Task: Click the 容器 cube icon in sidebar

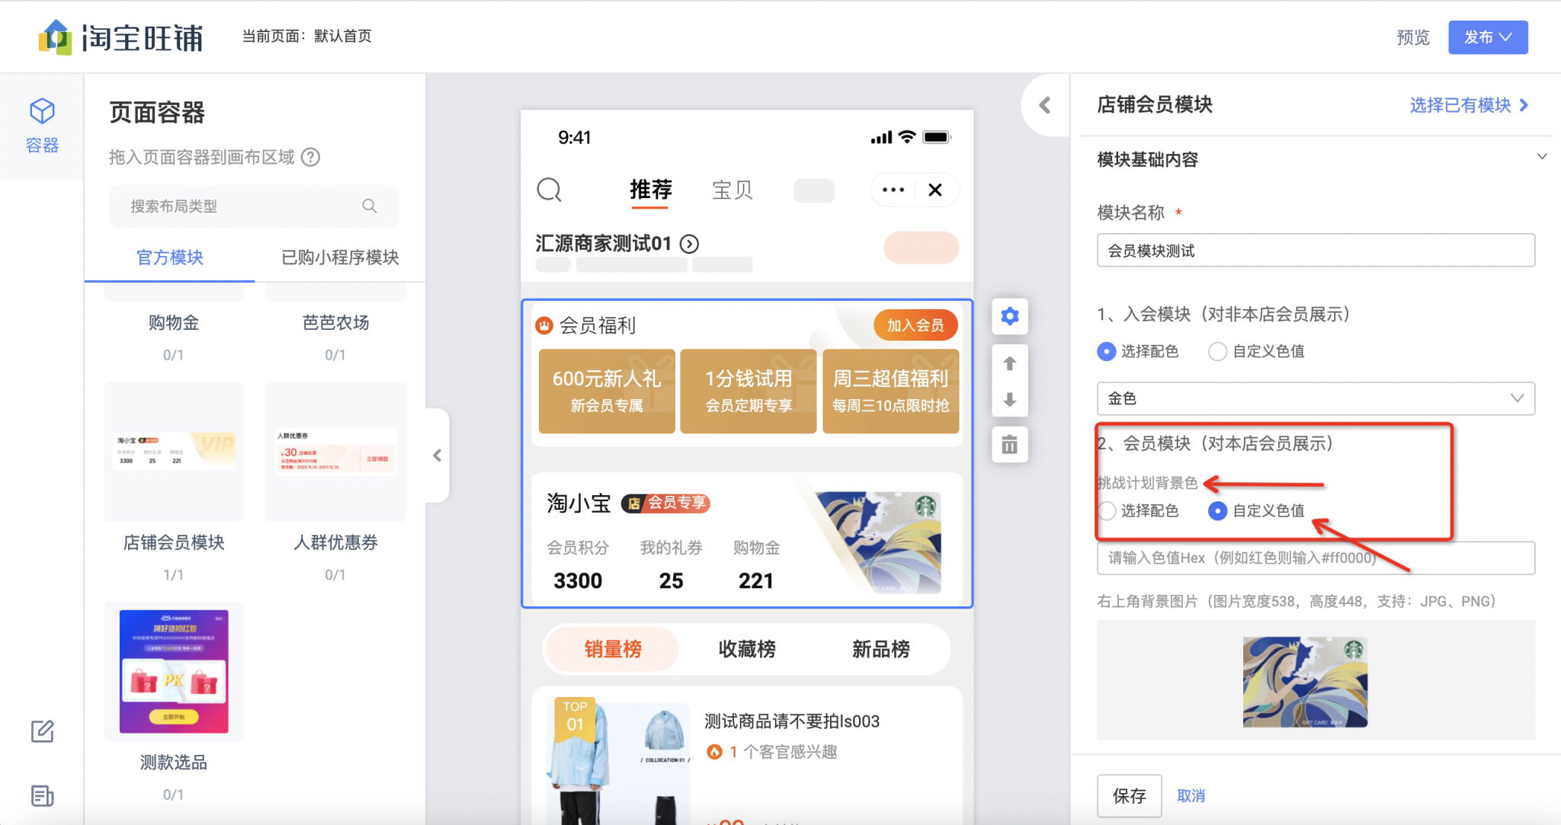Action: (x=42, y=112)
